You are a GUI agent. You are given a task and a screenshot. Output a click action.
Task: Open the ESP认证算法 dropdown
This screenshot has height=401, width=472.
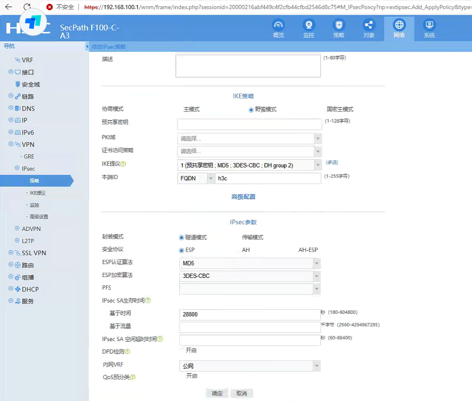tap(249, 263)
